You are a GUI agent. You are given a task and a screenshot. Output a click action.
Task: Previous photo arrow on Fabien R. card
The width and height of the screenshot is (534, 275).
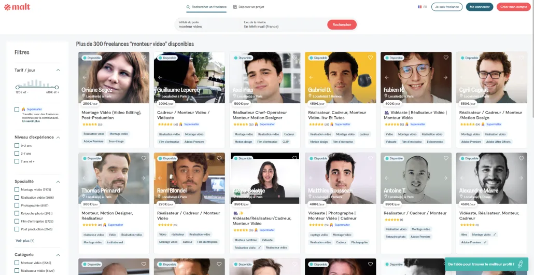(387, 77)
